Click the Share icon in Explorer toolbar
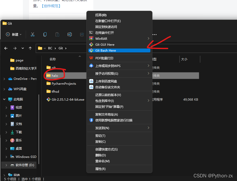This screenshot has width=237, height=181. click(82, 34)
